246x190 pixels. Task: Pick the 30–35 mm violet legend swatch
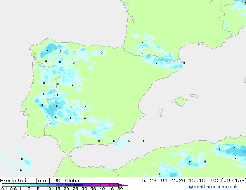pyautogui.click(x=87, y=185)
